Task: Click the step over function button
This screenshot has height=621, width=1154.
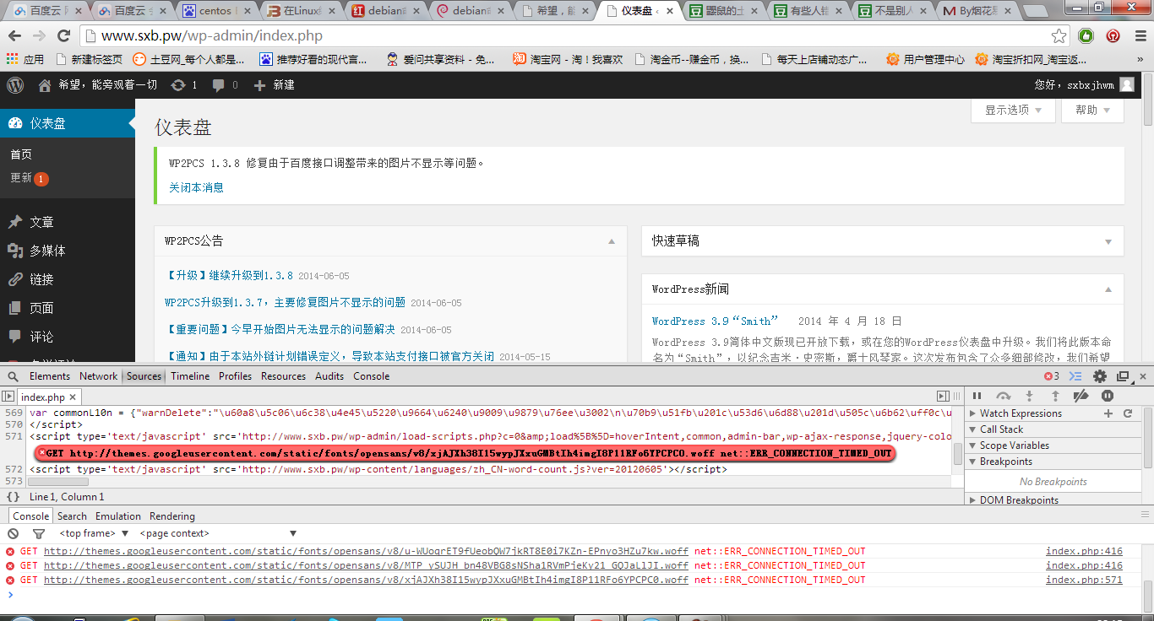Action: coord(1003,396)
